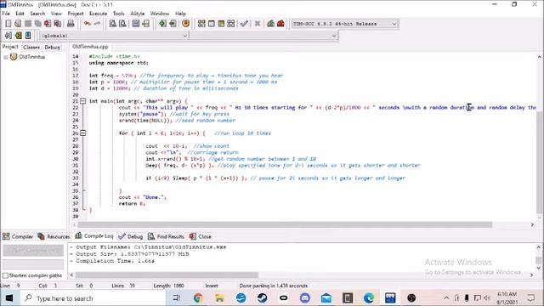The width and height of the screenshot is (544, 306).
Task: Click the New file toolbar icon
Action: coord(8,24)
